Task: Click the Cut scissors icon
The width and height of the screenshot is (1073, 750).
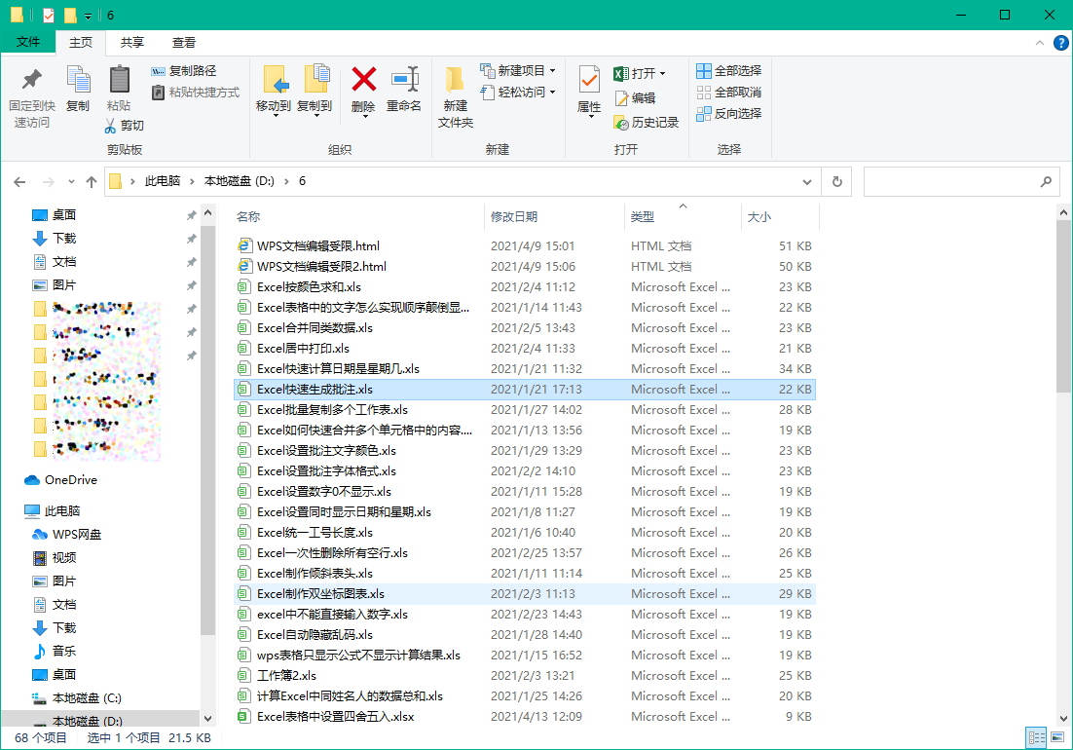Action: 112,125
